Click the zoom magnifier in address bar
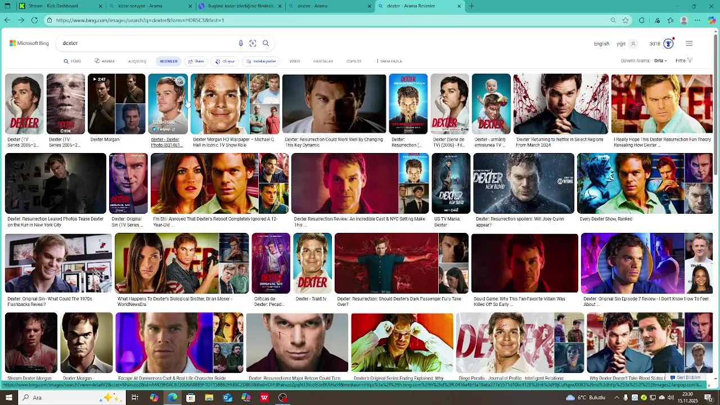720x405 pixels. pos(613,20)
